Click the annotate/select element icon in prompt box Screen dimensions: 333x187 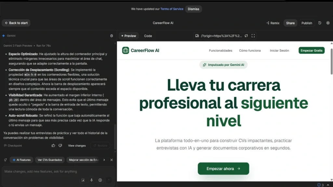coord(83,180)
